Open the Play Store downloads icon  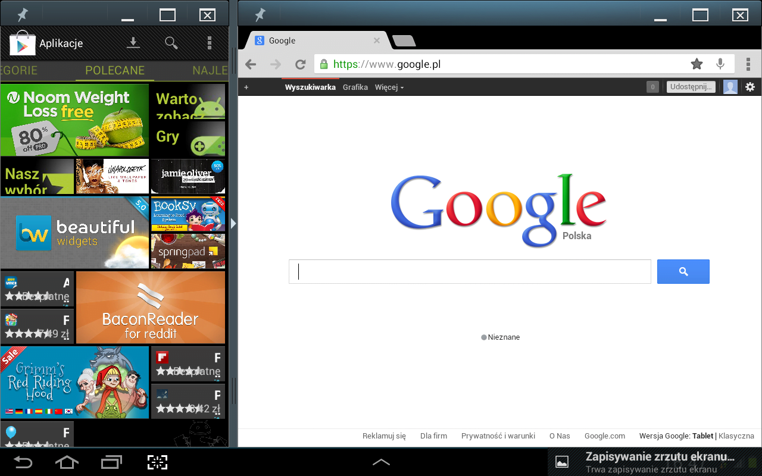[x=134, y=43]
